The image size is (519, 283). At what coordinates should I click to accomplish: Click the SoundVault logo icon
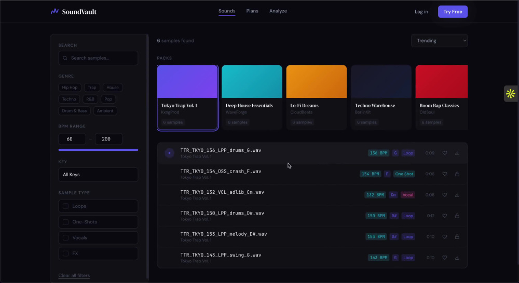coord(54,11)
